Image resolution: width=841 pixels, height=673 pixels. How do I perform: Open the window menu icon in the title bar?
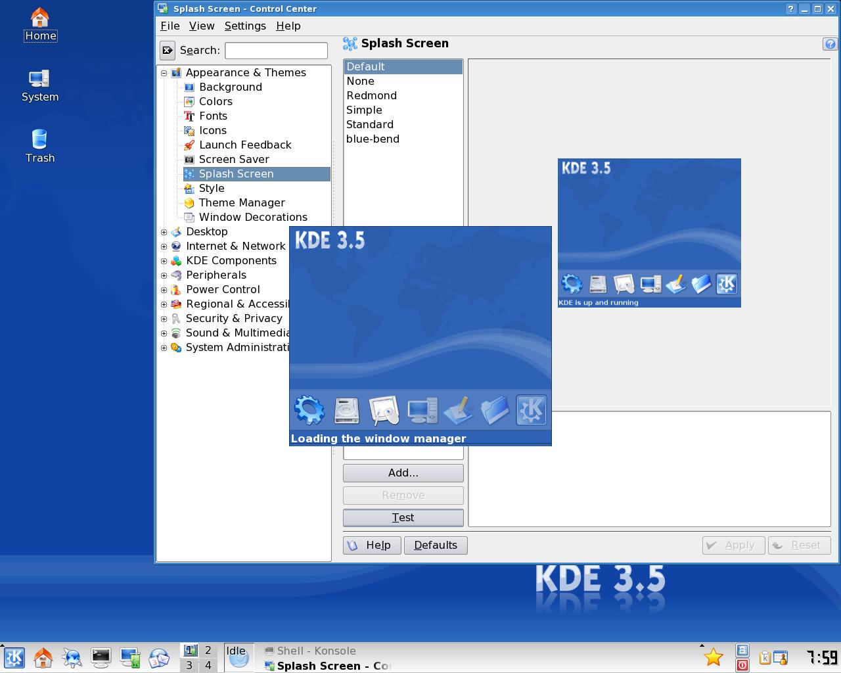[162, 9]
